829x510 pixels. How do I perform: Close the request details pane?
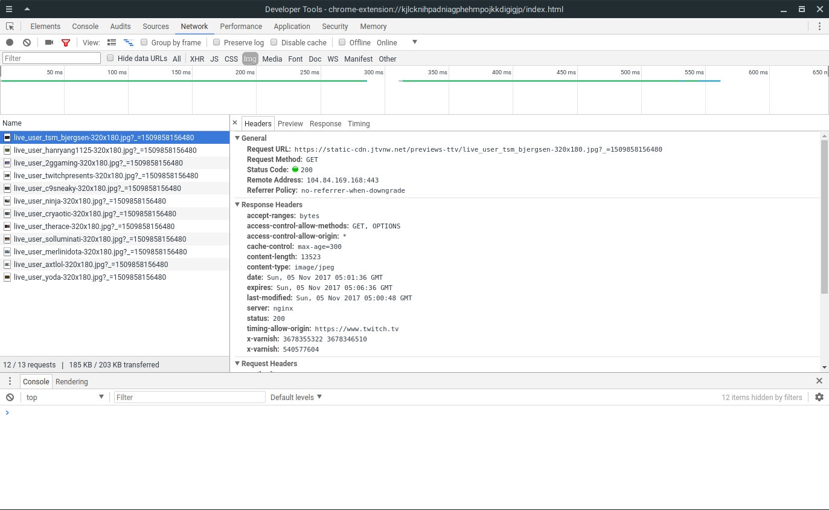(x=235, y=121)
